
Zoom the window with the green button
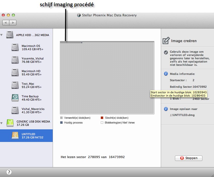[13, 15]
